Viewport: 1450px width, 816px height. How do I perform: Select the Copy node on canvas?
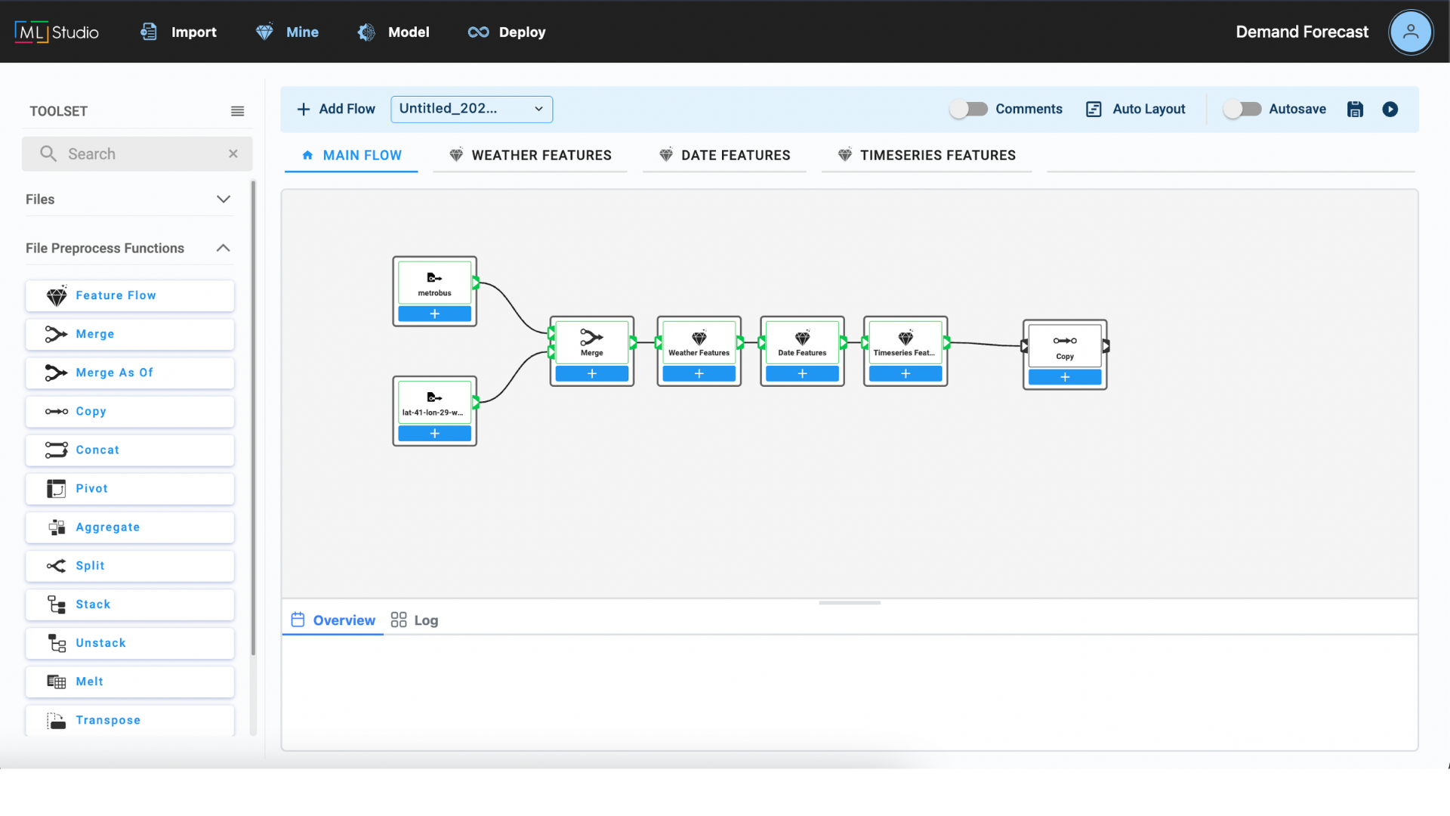(1064, 345)
